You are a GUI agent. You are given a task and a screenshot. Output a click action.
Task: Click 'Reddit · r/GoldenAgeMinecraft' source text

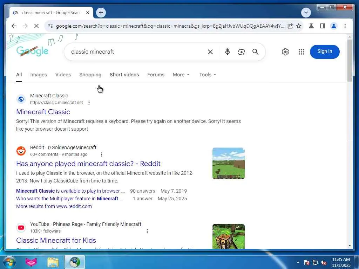63,147
